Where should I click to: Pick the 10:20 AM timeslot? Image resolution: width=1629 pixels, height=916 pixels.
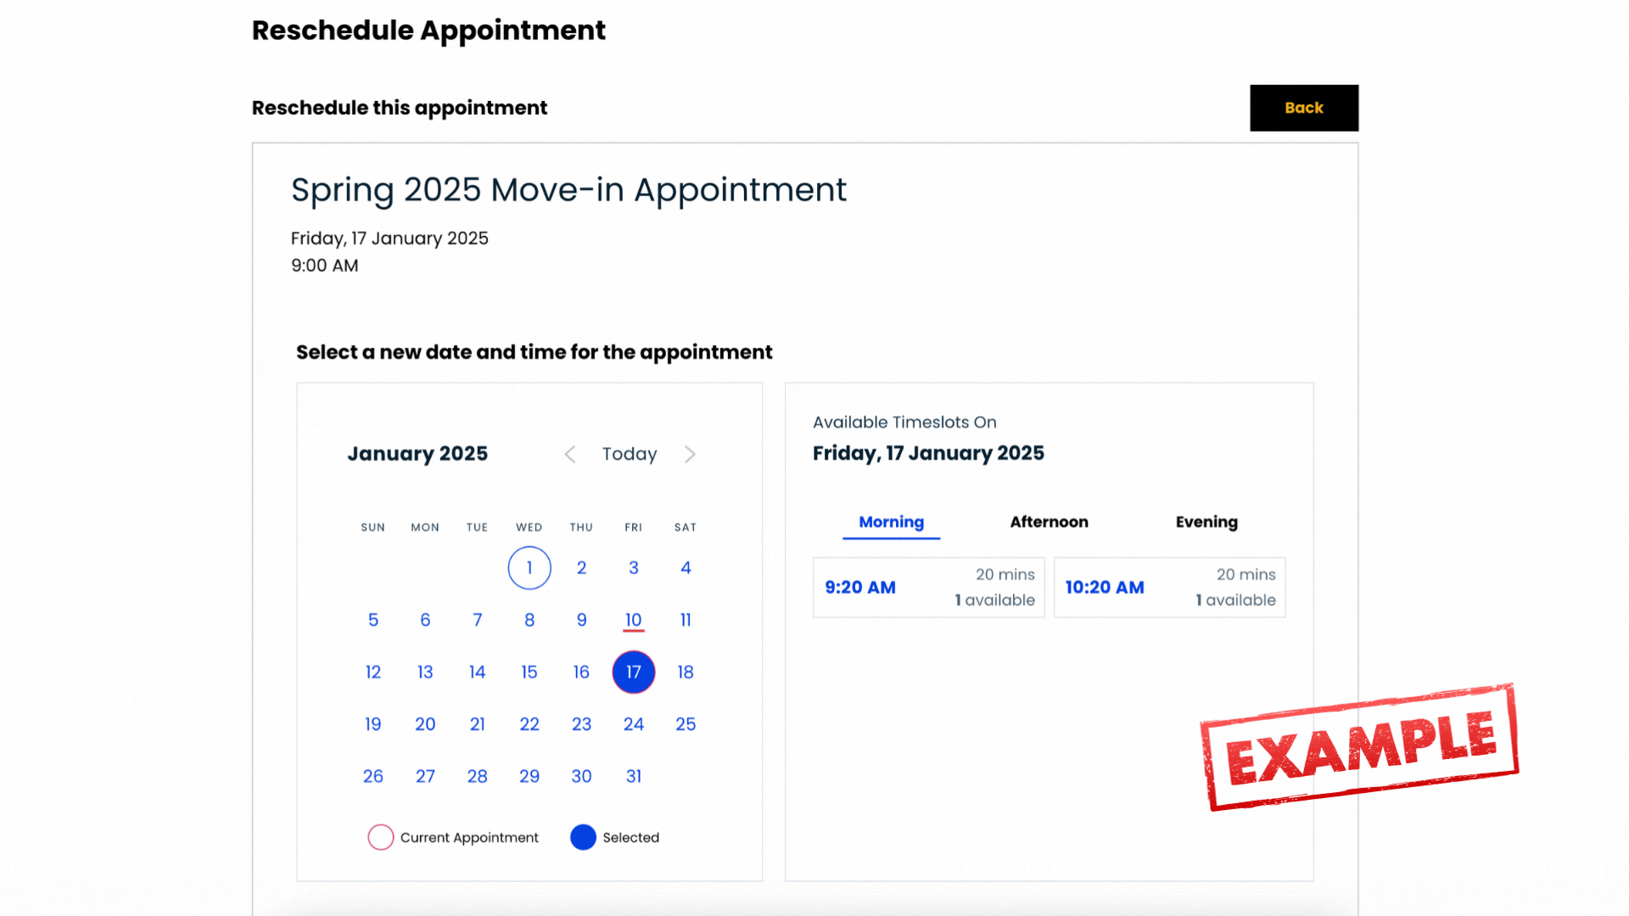(x=1169, y=587)
